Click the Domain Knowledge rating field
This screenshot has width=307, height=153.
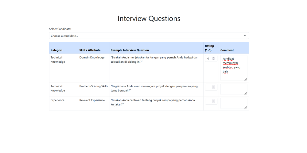coord(208,58)
